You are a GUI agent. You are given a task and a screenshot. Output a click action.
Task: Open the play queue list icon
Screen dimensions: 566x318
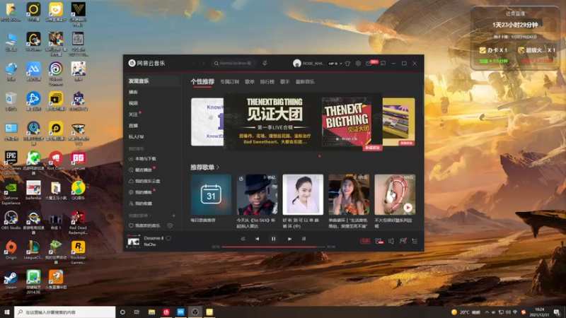click(415, 241)
